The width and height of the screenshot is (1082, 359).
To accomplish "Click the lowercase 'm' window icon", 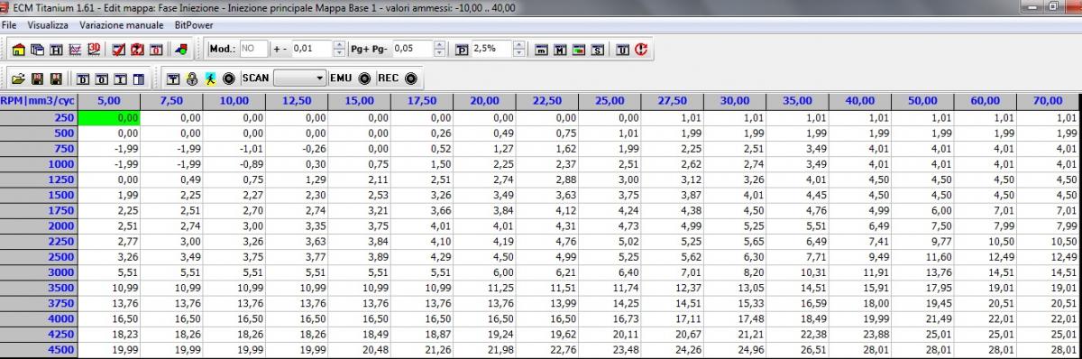I will click(x=541, y=50).
